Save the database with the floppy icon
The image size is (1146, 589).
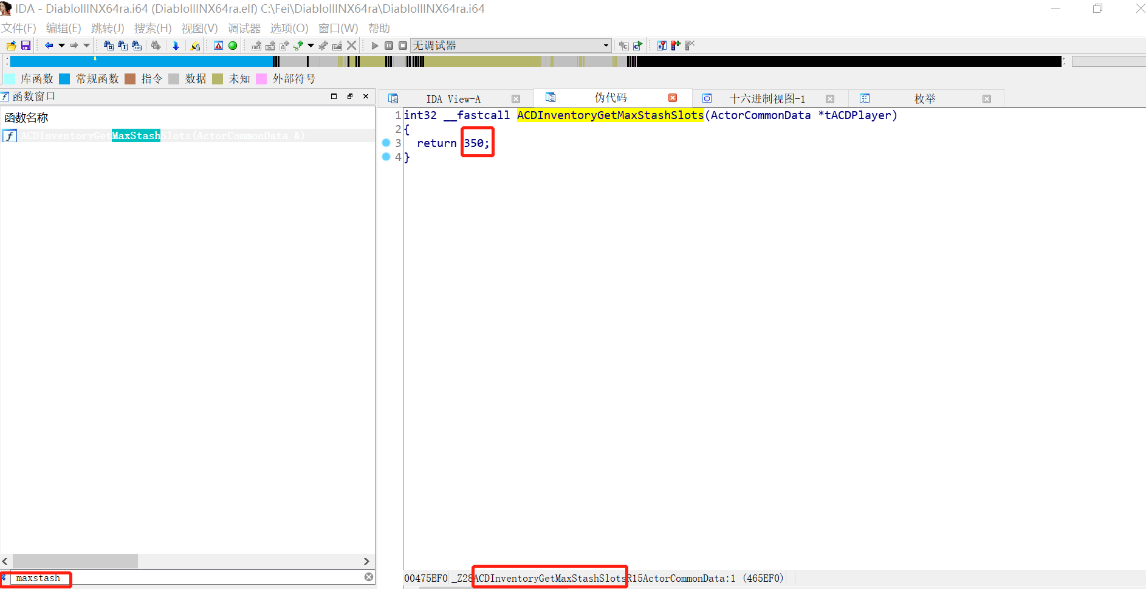[26, 46]
